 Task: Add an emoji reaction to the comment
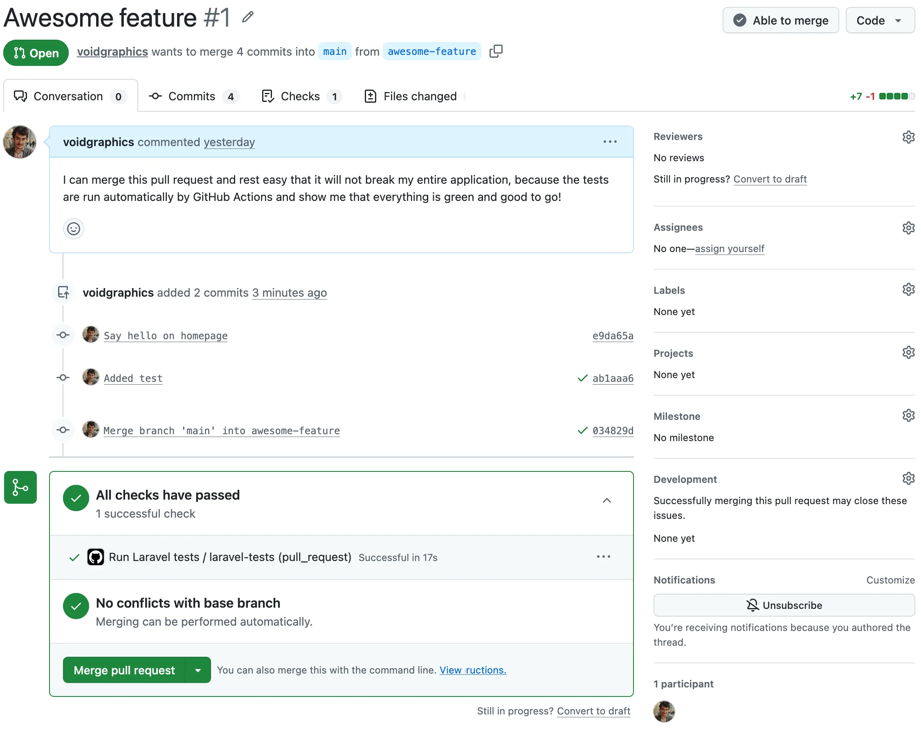point(74,229)
